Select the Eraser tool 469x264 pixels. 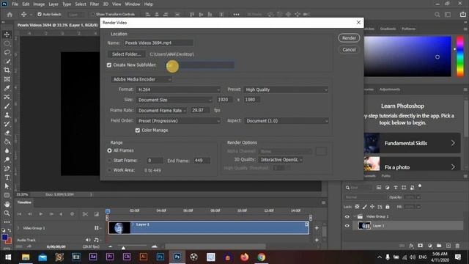click(x=7, y=133)
